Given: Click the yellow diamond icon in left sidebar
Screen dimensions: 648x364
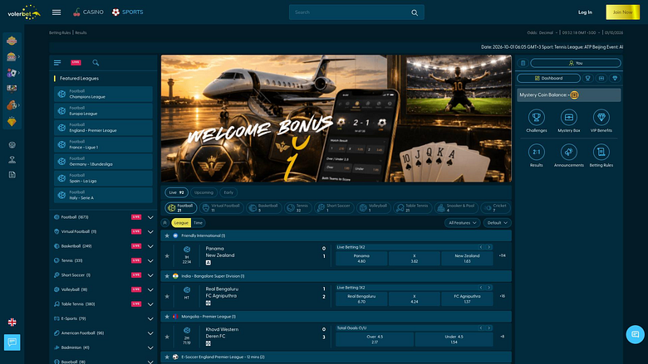Looking at the screenshot, I should [12, 122].
